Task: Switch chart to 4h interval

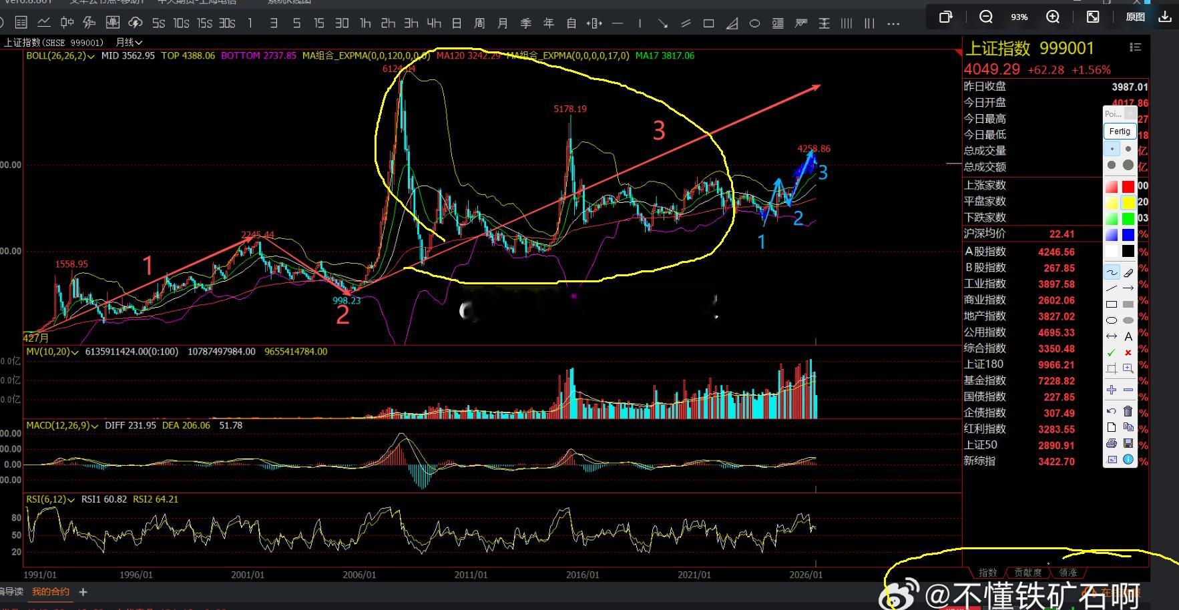Action: click(x=434, y=23)
